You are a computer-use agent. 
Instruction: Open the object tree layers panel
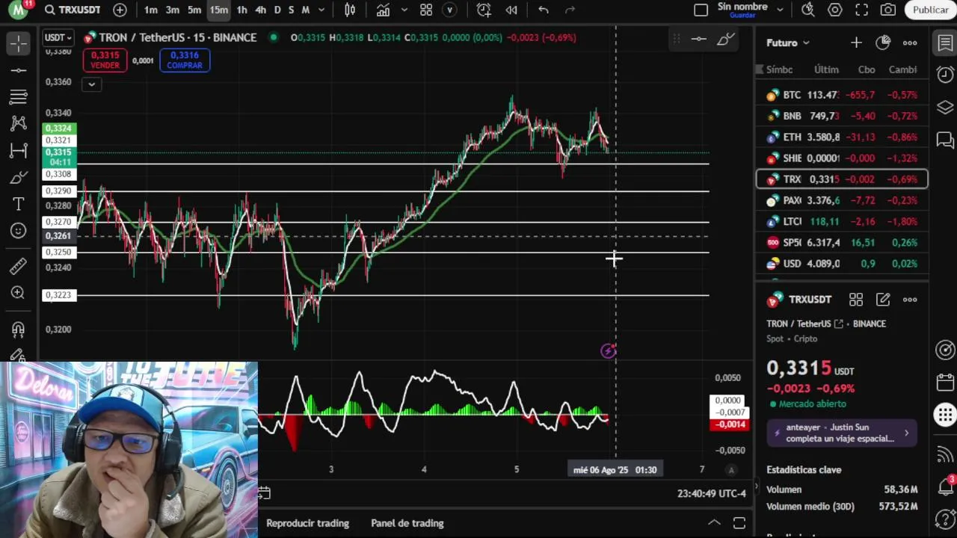coord(945,107)
